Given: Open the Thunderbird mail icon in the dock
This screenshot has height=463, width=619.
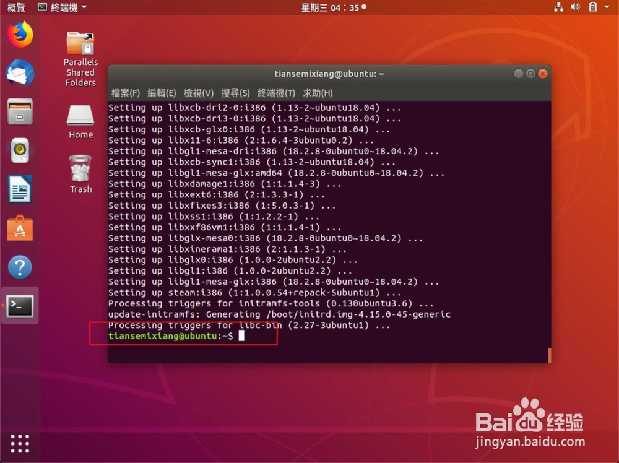Looking at the screenshot, I should [20, 74].
